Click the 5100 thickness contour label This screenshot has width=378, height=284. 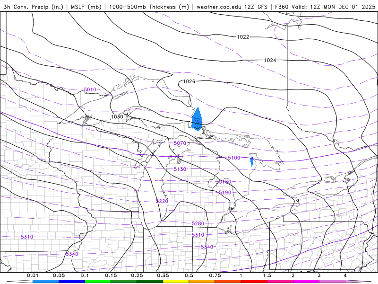[x=234, y=158]
